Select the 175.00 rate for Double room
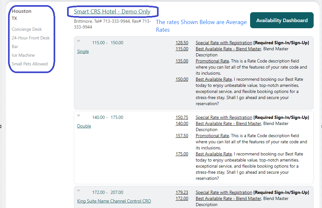The width and height of the screenshot is (322, 208). [x=182, y=154]
